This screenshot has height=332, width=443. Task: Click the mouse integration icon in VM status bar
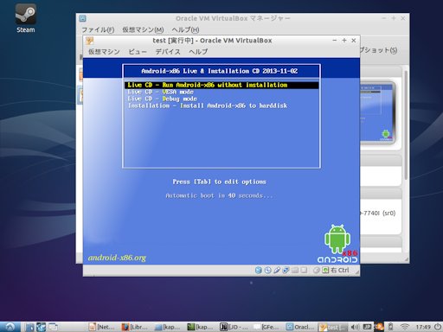point(317,270)
